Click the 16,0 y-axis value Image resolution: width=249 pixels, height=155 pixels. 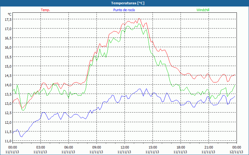(x=8, y=47)
